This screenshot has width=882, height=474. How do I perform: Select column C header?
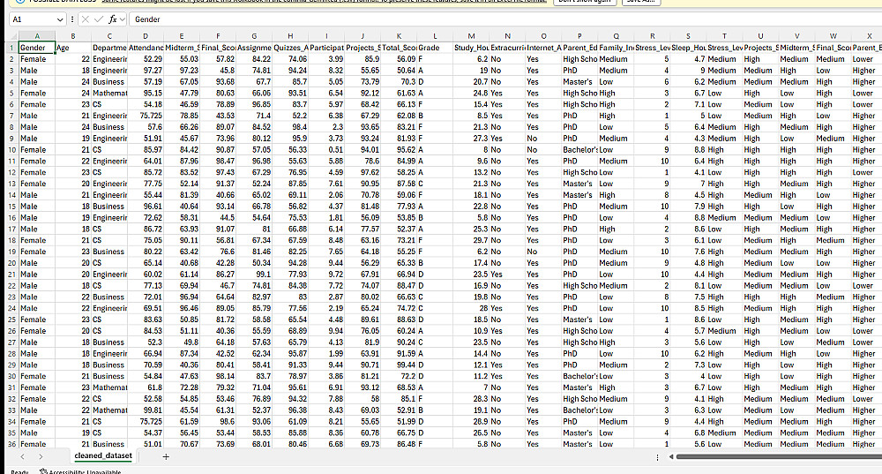click(109, 36)
